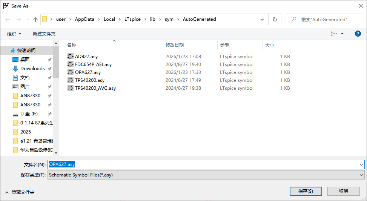Select the OPA627.asy file in list
Viewport: 367px width, 201px height.
pos(88,72)
